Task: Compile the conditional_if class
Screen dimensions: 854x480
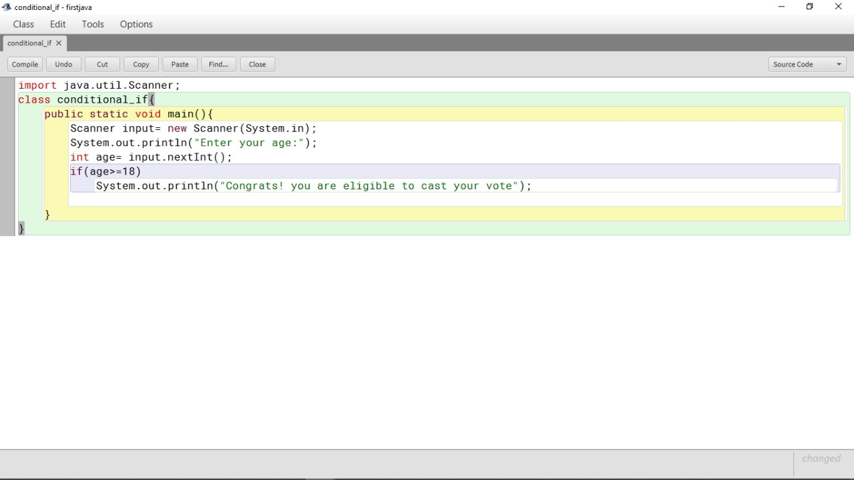Action: click(x=24, y=64)
